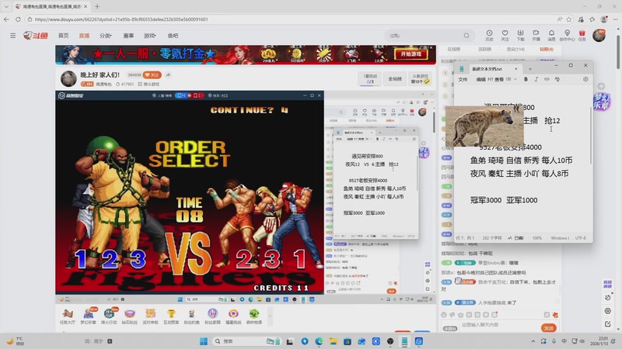This screenshot has width=622, height=349.
Task: Click the 开始游戏 banner button
Action: point(411,54)
